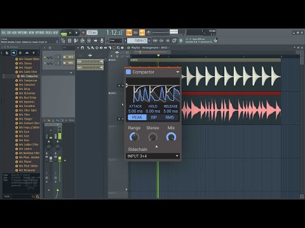Select Compactor plugin in browser
The width and height of the screenshot is (305, 228).
pyautogui.click(x=27, y=76)
